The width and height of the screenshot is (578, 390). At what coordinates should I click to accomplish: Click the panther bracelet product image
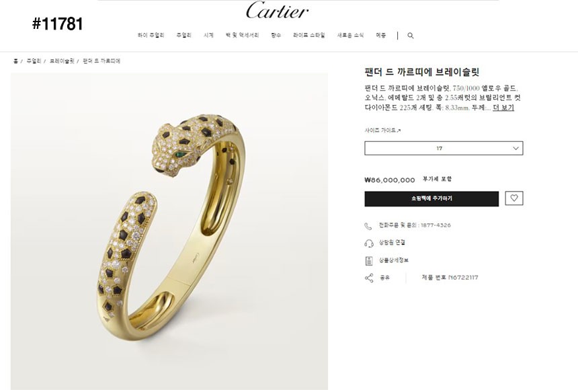coord(169,231)
